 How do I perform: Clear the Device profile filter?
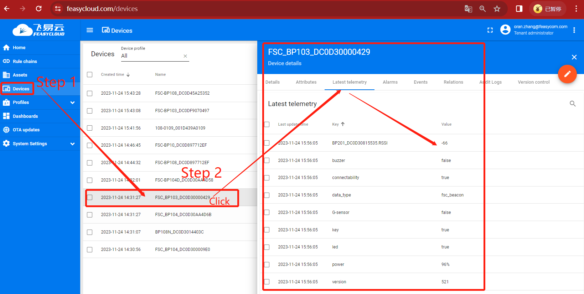coord(185,56)
